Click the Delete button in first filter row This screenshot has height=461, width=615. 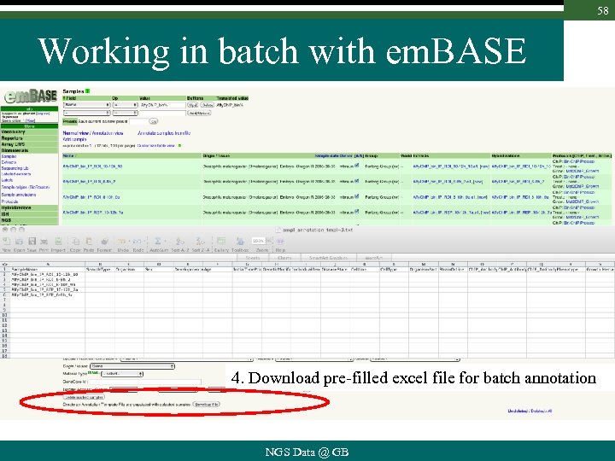coord(207,105)
